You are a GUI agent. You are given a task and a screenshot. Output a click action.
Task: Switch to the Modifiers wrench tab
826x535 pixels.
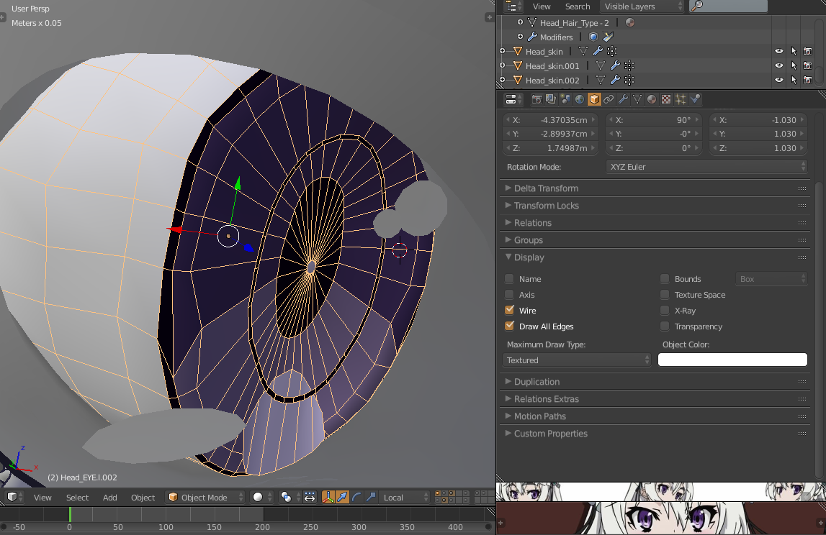pos(623,99)
